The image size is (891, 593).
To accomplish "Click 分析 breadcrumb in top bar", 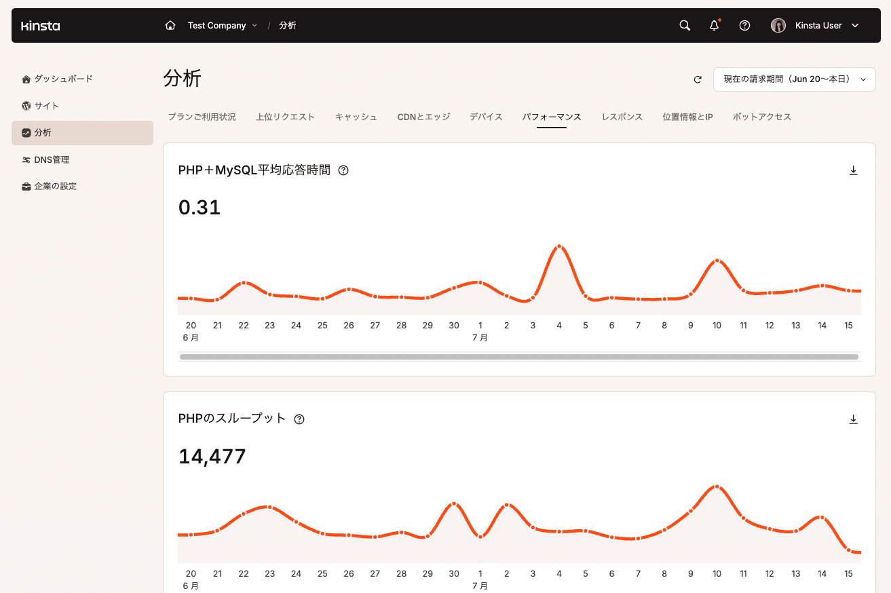I will 288,26.
